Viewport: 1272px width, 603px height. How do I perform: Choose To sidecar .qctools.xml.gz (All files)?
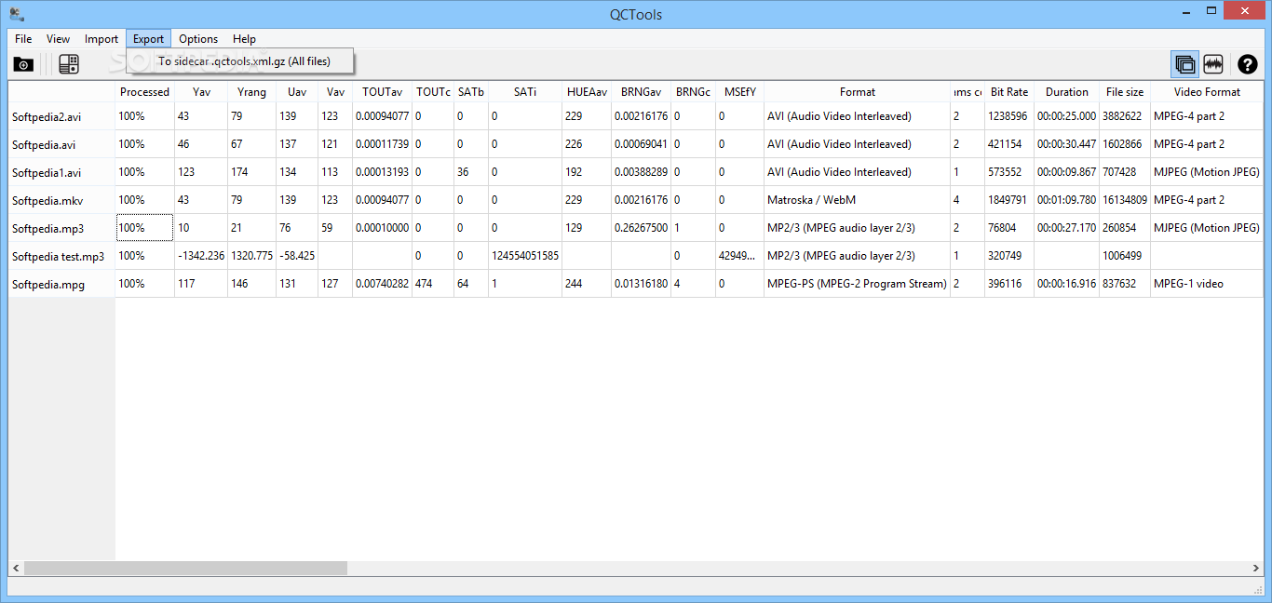(x=240, y=61)
